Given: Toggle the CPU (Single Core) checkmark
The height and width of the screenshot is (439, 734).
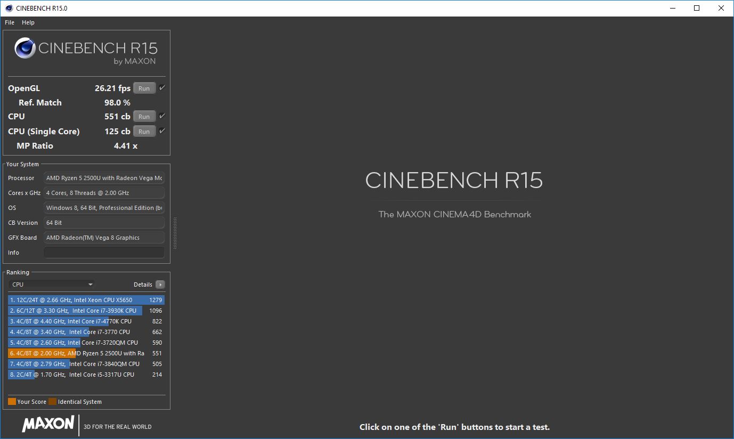Looking at the screenshot, I should tap(162, 131).
